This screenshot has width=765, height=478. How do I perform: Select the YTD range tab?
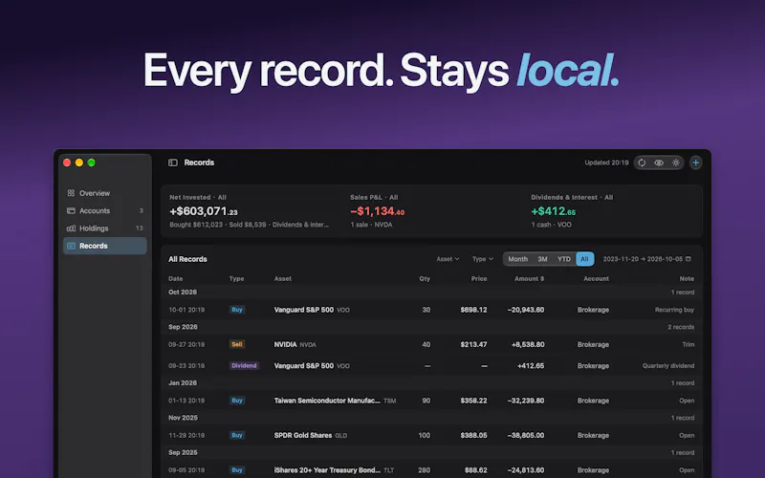click(x=564, y=259)
